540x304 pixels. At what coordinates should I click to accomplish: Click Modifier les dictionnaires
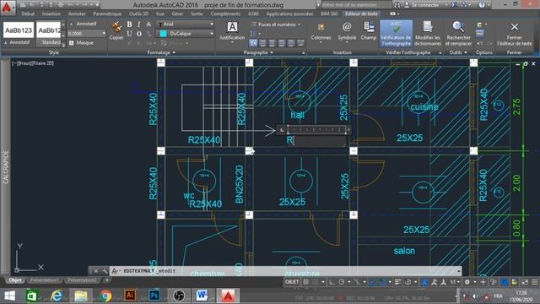428,33
